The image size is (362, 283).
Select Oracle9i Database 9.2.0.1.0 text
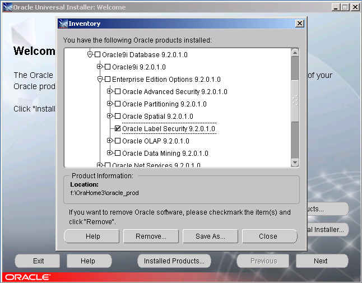click(x=145, y=55)
